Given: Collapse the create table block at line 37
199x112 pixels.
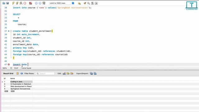Looking at the screenshot, I should tap(11, 31).
